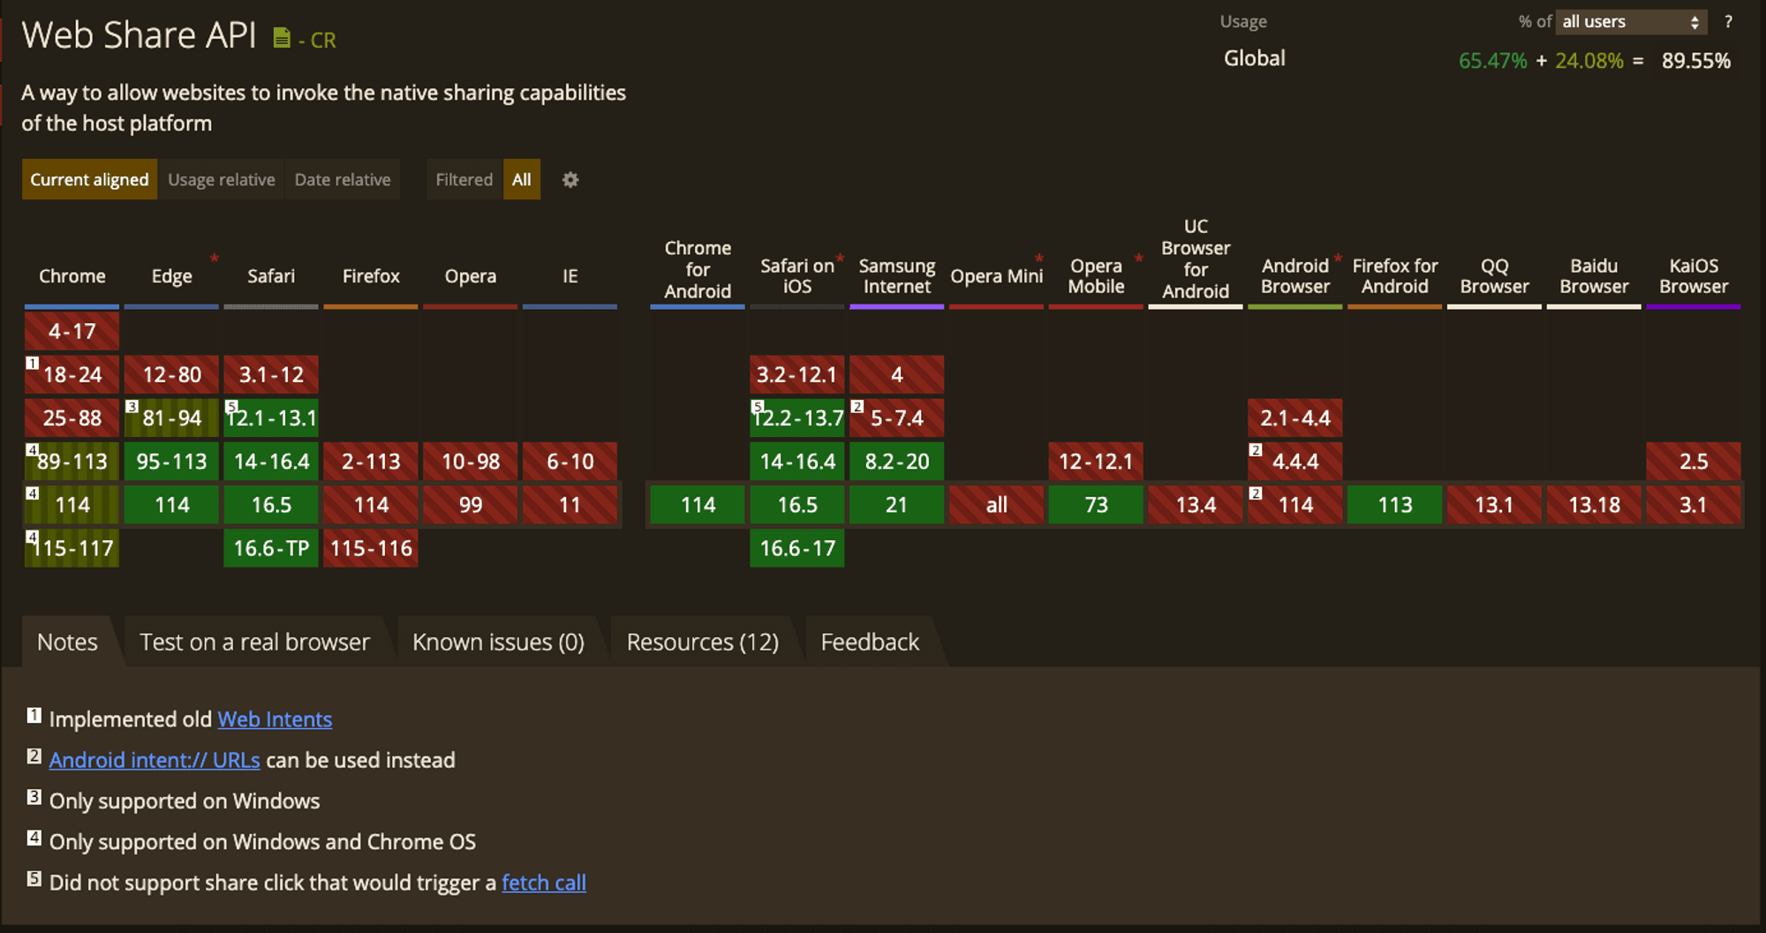Click Samsung Internet column header
The image size is (1766, 933).
897,276
